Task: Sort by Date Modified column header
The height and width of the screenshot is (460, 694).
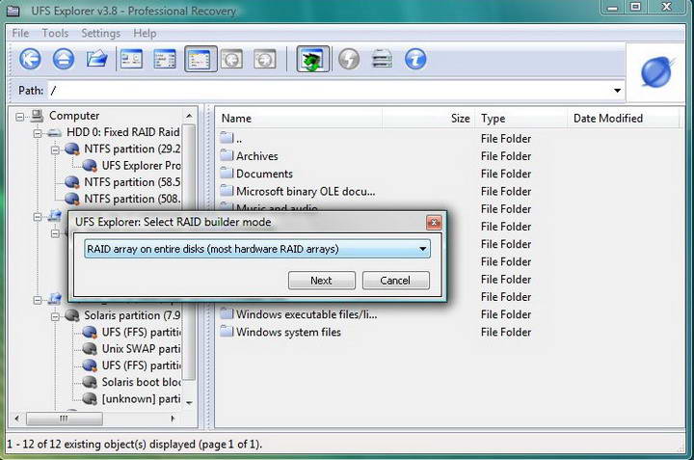Action: (624, 119)
